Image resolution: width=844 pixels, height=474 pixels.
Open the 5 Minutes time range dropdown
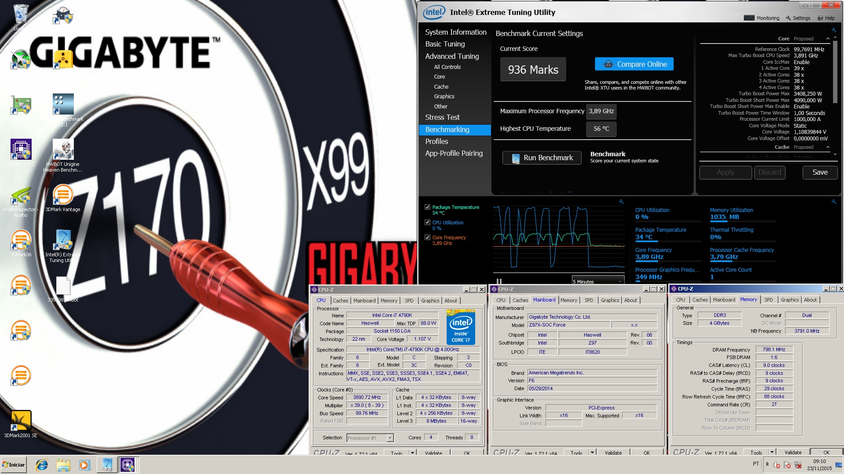[598, 281]
